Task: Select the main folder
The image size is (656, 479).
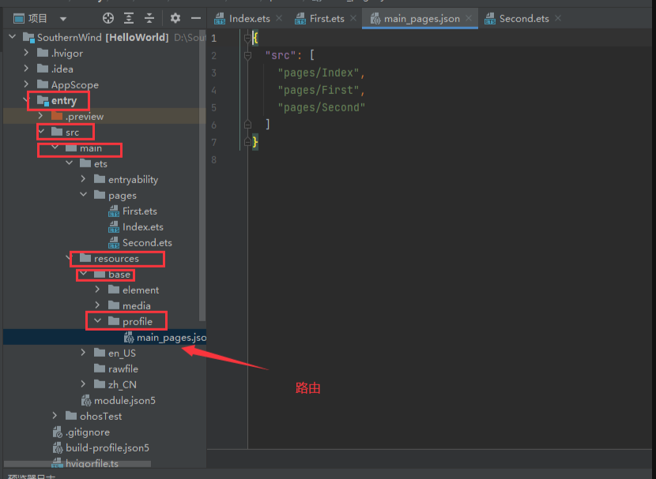Action: click(90, 148)
